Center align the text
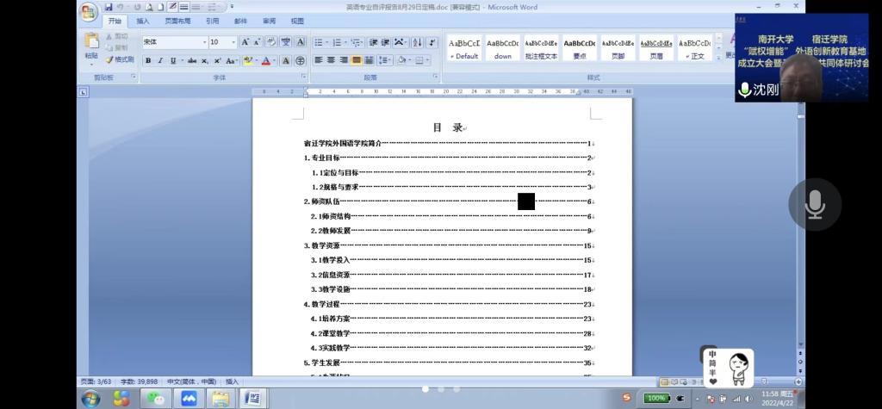The height and width of the screenshot is (409, 882). coord(331,60)
